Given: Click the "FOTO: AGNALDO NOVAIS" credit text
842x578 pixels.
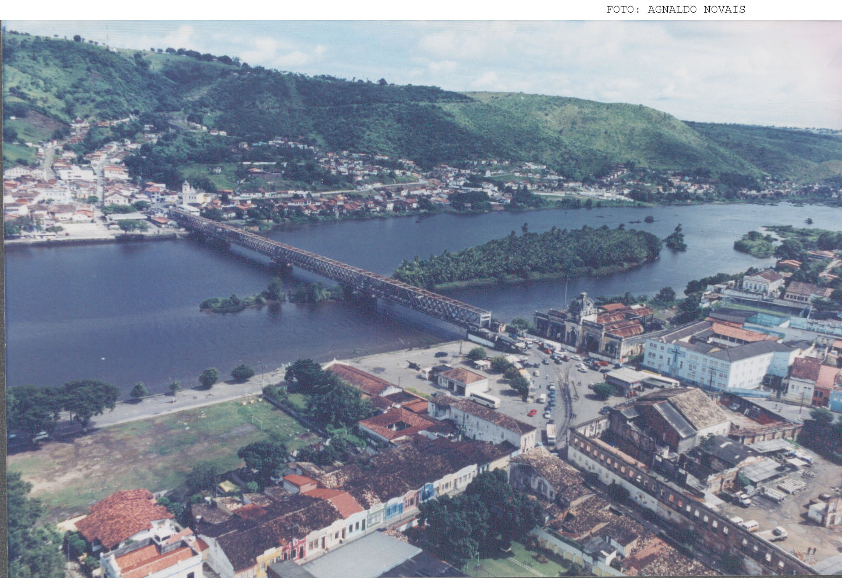Looking at the screenshot, I should [675, 9].
